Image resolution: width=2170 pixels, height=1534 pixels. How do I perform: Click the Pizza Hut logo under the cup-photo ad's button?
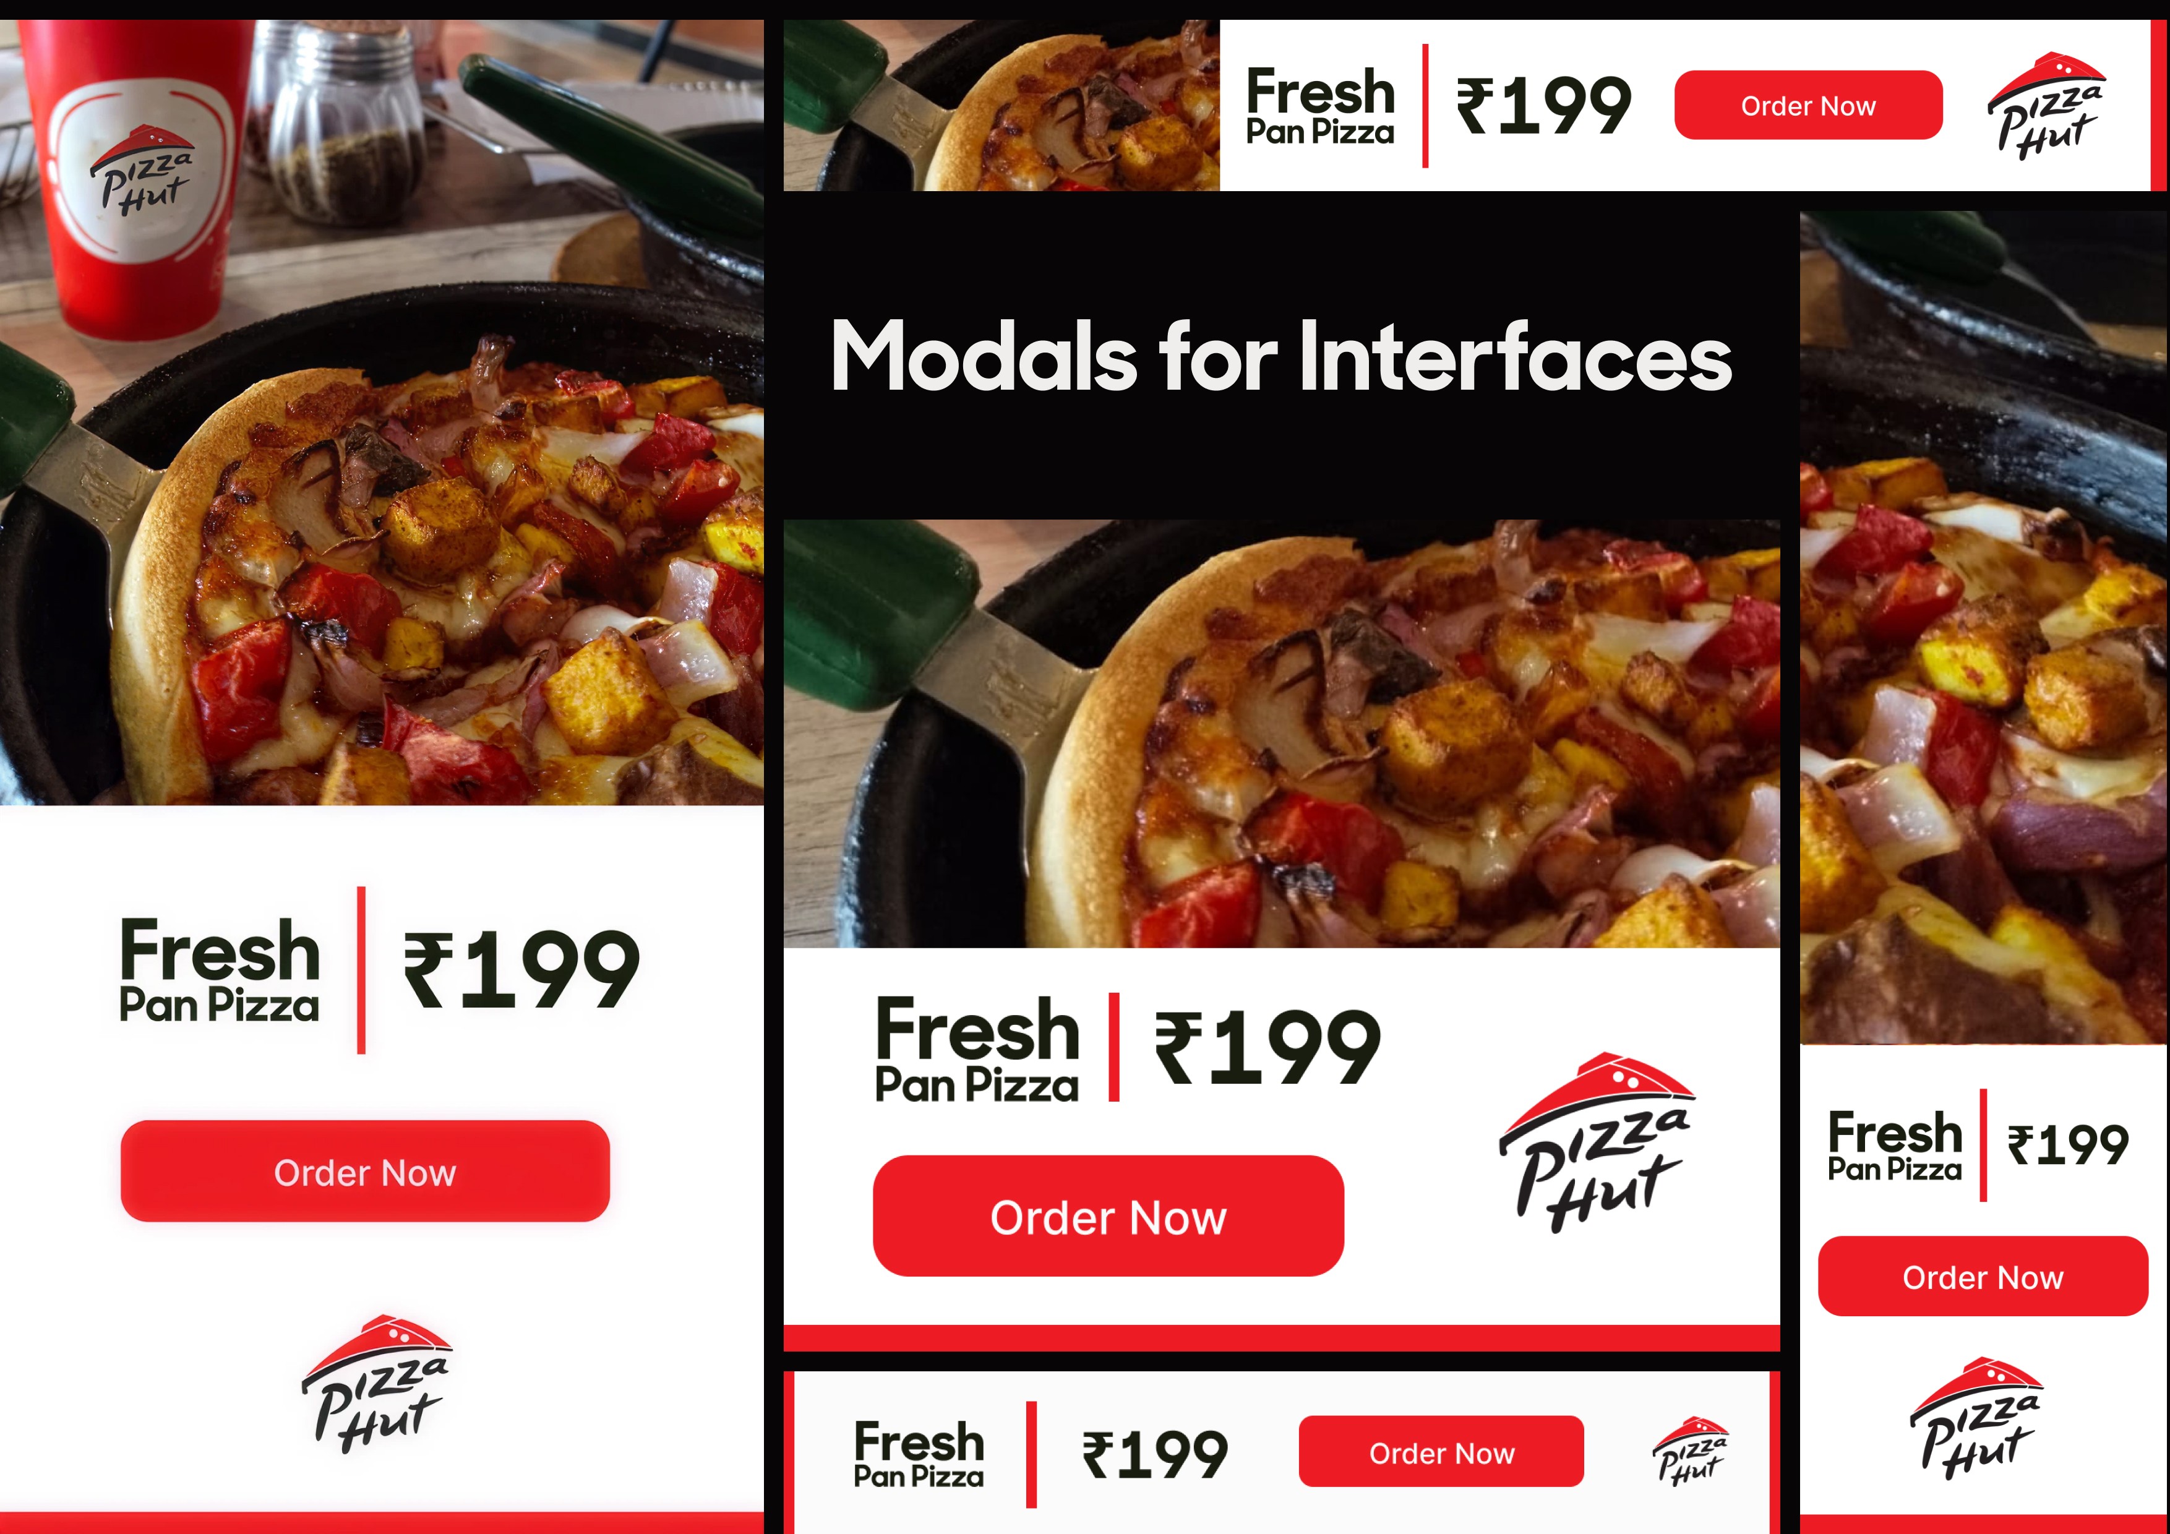pos(376,1384)
